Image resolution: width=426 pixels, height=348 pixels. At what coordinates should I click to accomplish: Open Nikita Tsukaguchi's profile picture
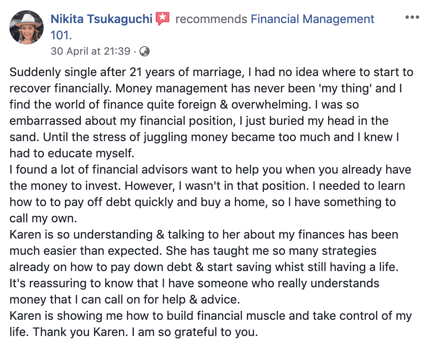pyautogui.click(x=26, y=27)
